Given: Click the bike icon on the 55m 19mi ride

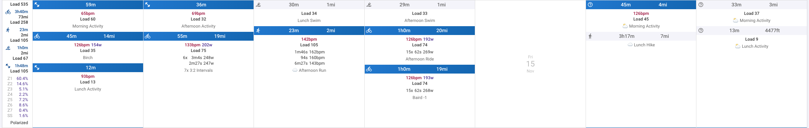Looking at the screenshot, I should pyautogui.click(x=148, y=36).
